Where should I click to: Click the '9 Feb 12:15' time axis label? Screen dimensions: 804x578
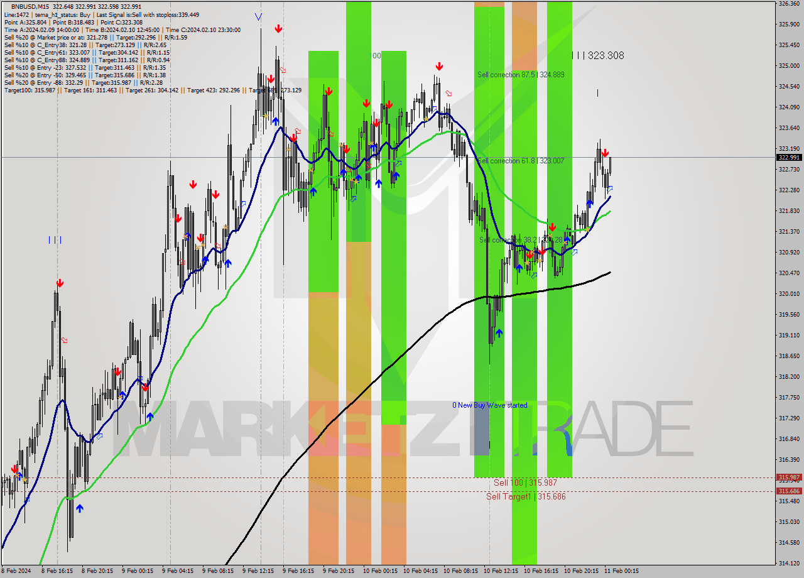258,571
